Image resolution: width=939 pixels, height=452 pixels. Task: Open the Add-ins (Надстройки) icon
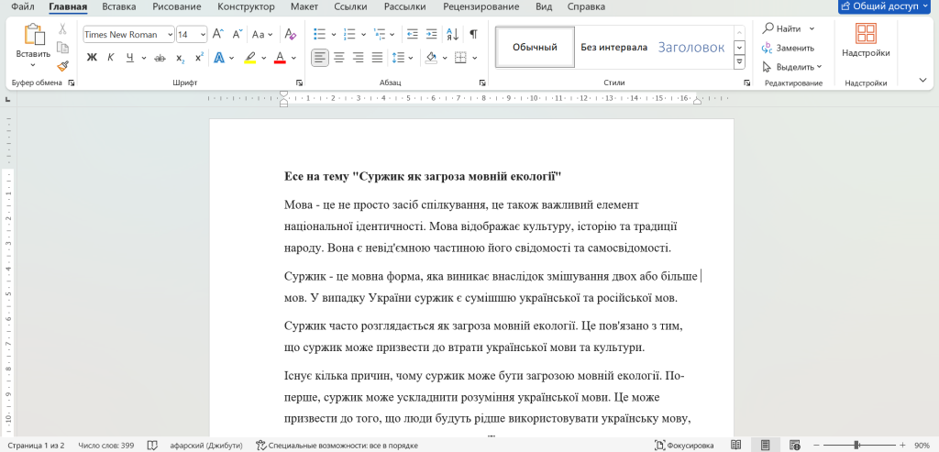pos(866,34)
